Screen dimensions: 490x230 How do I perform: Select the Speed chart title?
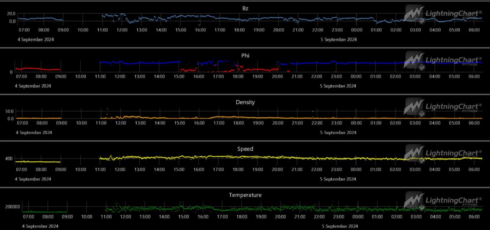click(x=245, y=149)
